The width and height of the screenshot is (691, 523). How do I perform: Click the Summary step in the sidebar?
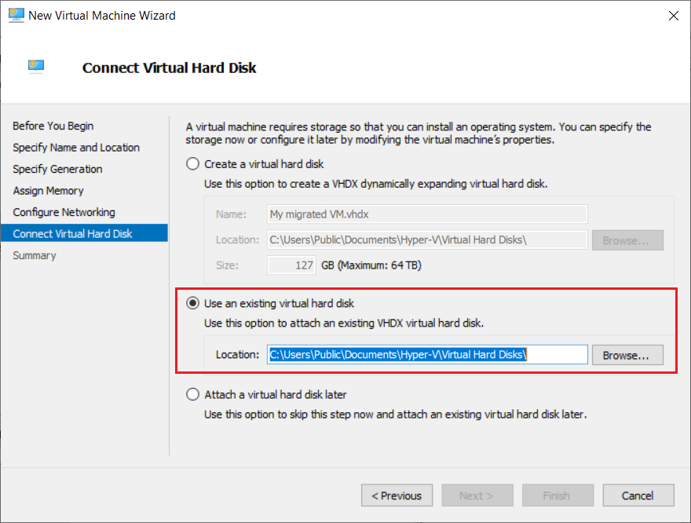pos(34,255)
